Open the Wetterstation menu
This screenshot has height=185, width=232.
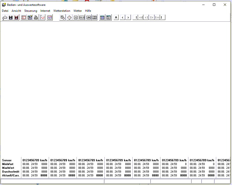(x=62, y=11)
